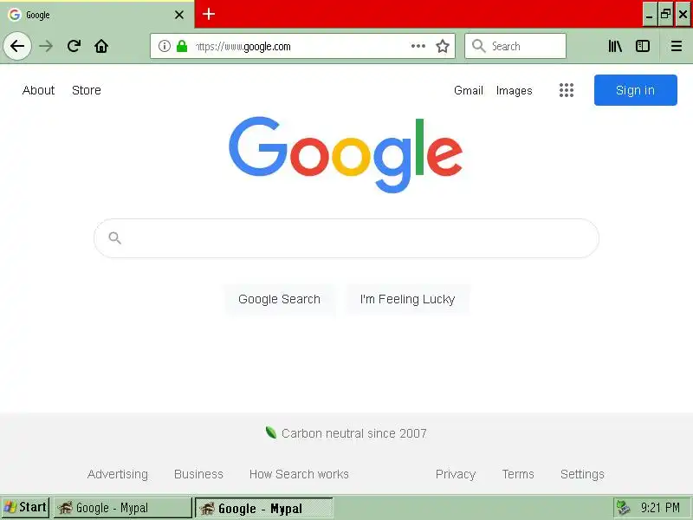This screenshot has height=520, width=693.
Task: Open a new tab with plus icon
Action: click(x=209, y=14)
